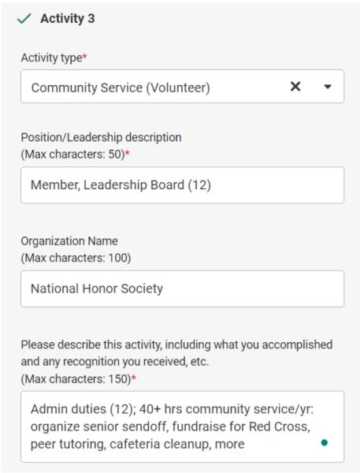Open the Activity type dropdown arrow
This screenshot has height=473, width=360.
tap(328, 87)
